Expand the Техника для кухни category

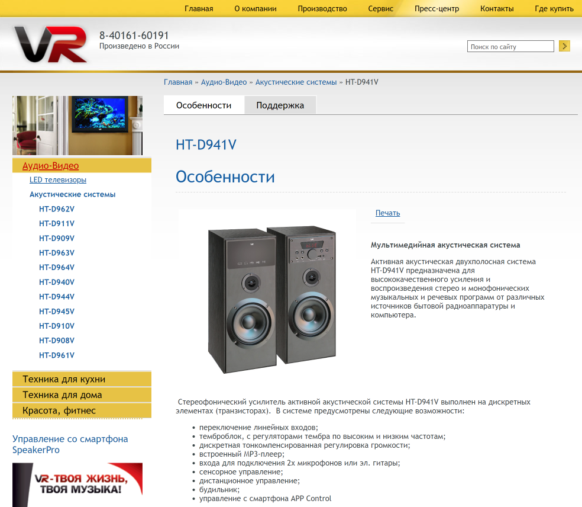click(82, 379)
